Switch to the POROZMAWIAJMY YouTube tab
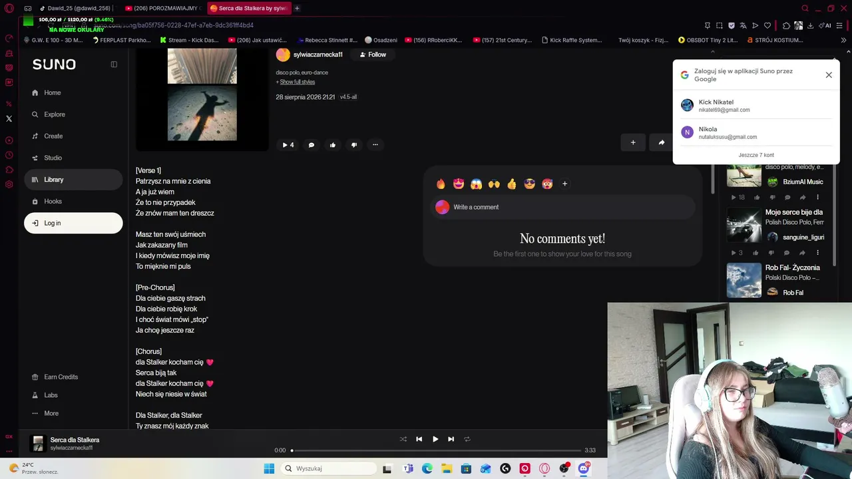Viewport: 852px width, 479px height. coord(162,9)
